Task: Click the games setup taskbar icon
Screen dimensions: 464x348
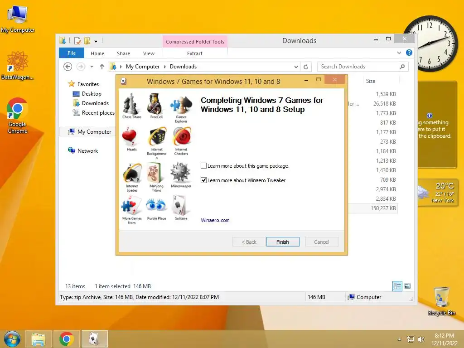Action: click(94, 339)
